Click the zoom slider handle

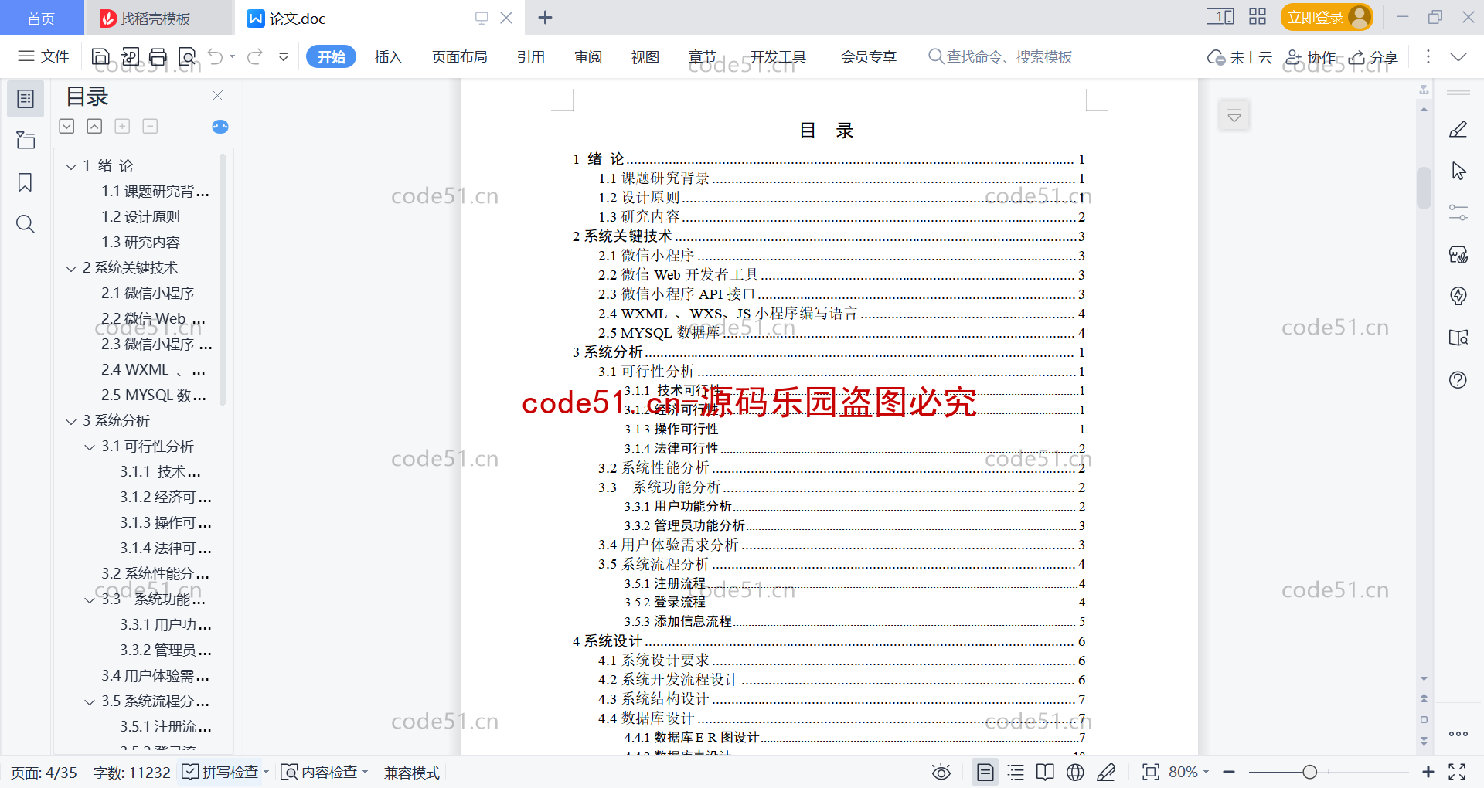pyautogui.click(x=1309, y=772)
